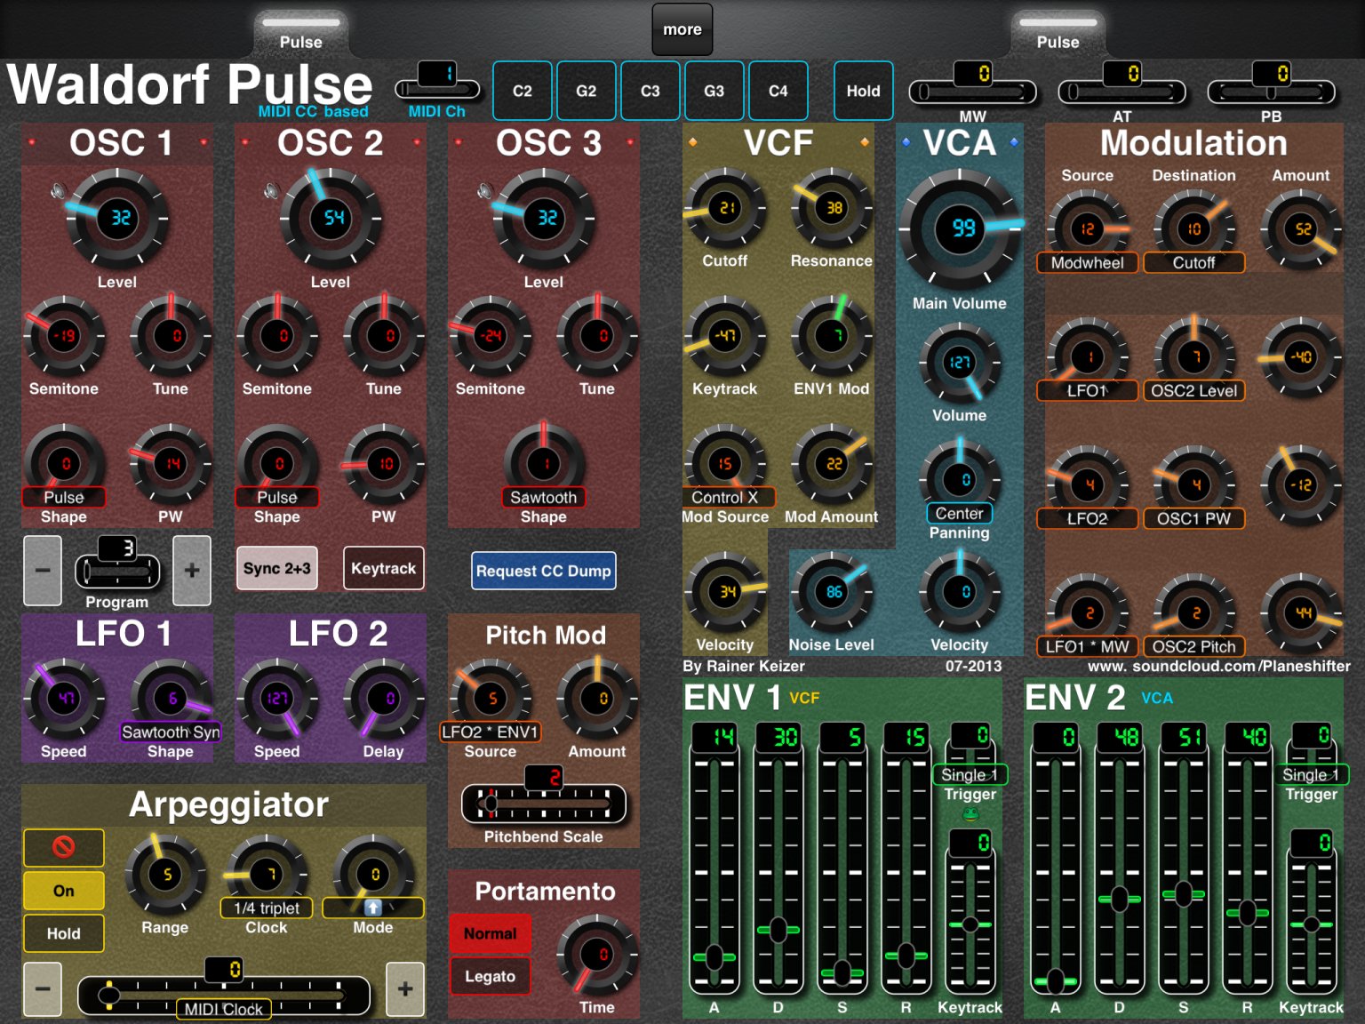1365x1024 pixels.
Task: Click the Arpeggiator Mode up-arrow selector
Action: (373, 908)
